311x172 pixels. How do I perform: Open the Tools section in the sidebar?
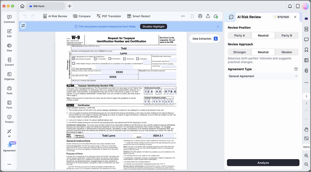coord(9,91)
